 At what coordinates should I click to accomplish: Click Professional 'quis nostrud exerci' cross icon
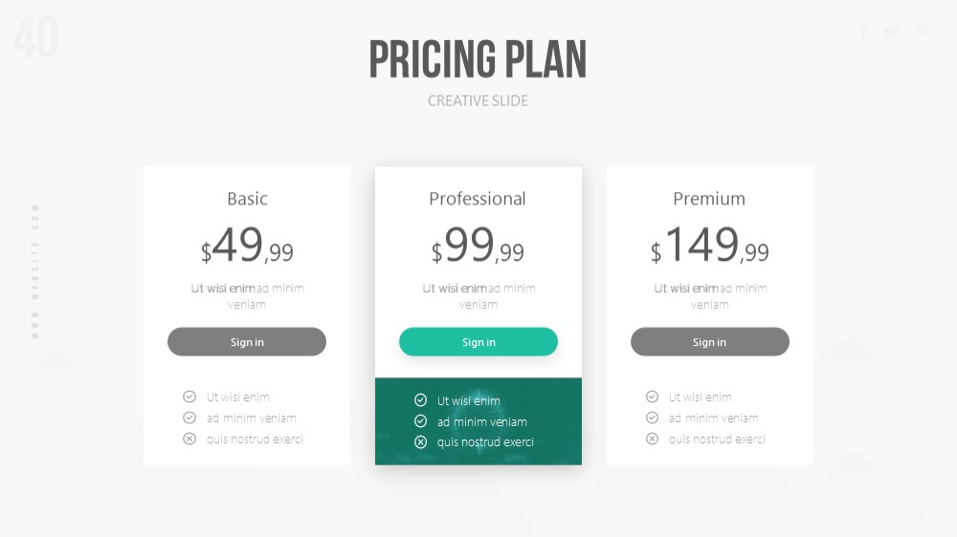[420, 441]
